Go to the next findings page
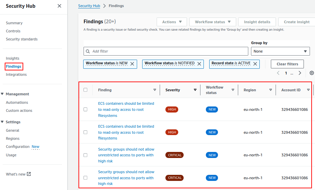 point(300,73)
